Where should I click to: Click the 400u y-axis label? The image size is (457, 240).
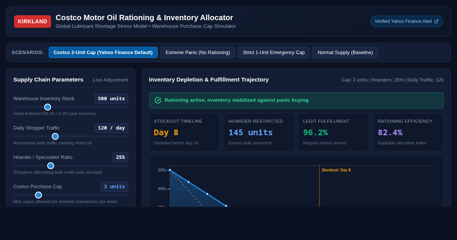click(162, 189)
